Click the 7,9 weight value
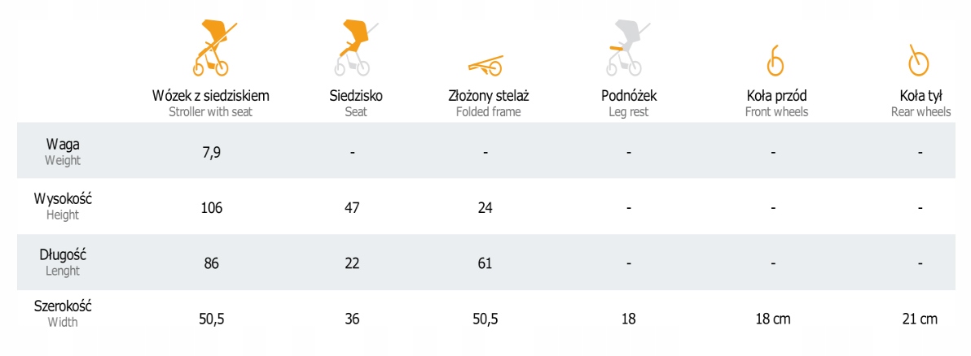The image size is (971, 356). click(211, 152)
